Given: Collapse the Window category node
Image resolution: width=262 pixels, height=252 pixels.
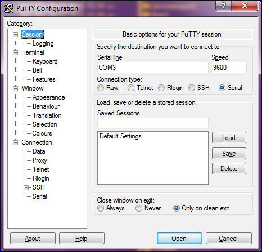Looking at the screenshot, I should pos(15,88).
